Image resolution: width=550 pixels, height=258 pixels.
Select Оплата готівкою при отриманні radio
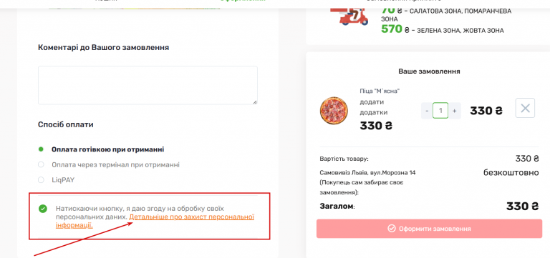click(41, 149)
